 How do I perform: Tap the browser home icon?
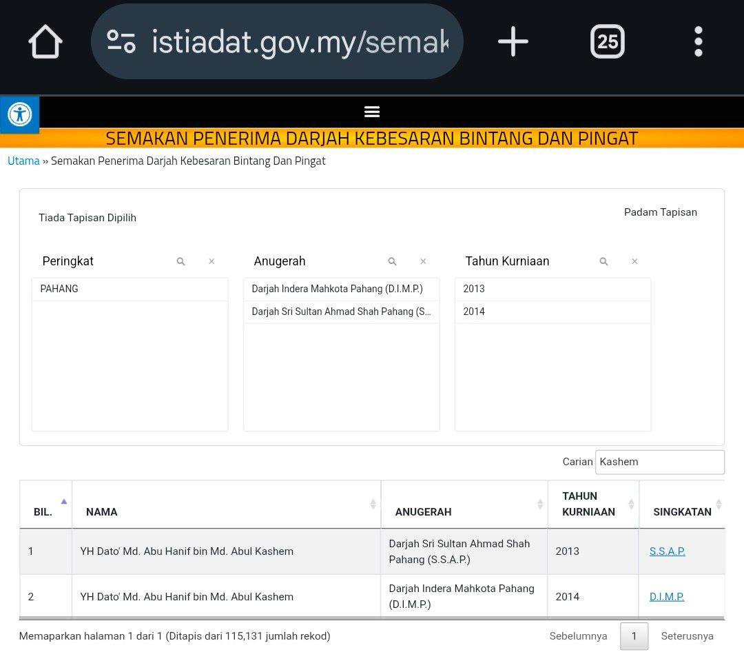pyautogui.click(x=45, y=42)
